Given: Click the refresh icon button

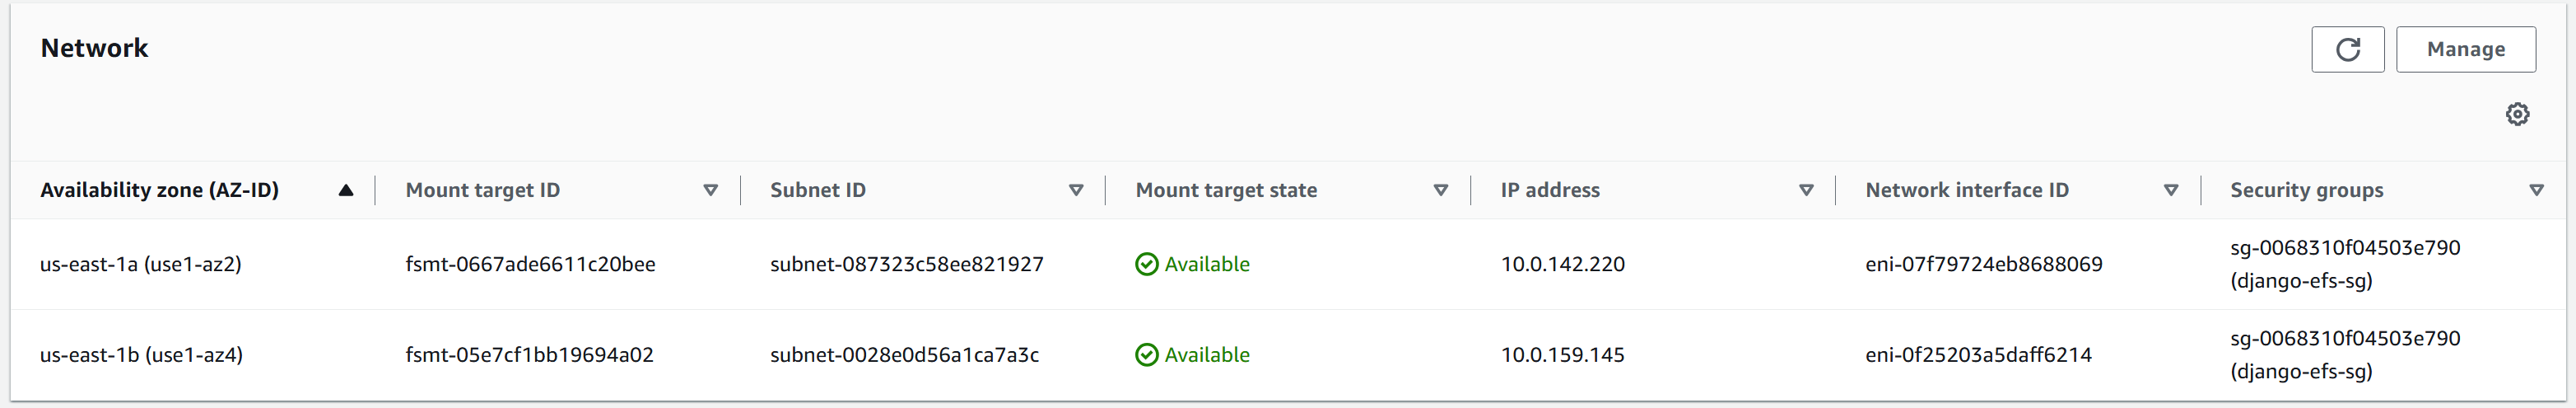Looking at the screenshot, I should tap(2347, 49).
